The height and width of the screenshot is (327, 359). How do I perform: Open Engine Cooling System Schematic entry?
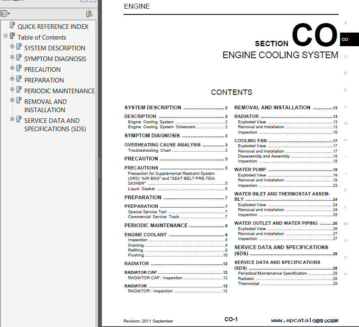pos(178,127)
